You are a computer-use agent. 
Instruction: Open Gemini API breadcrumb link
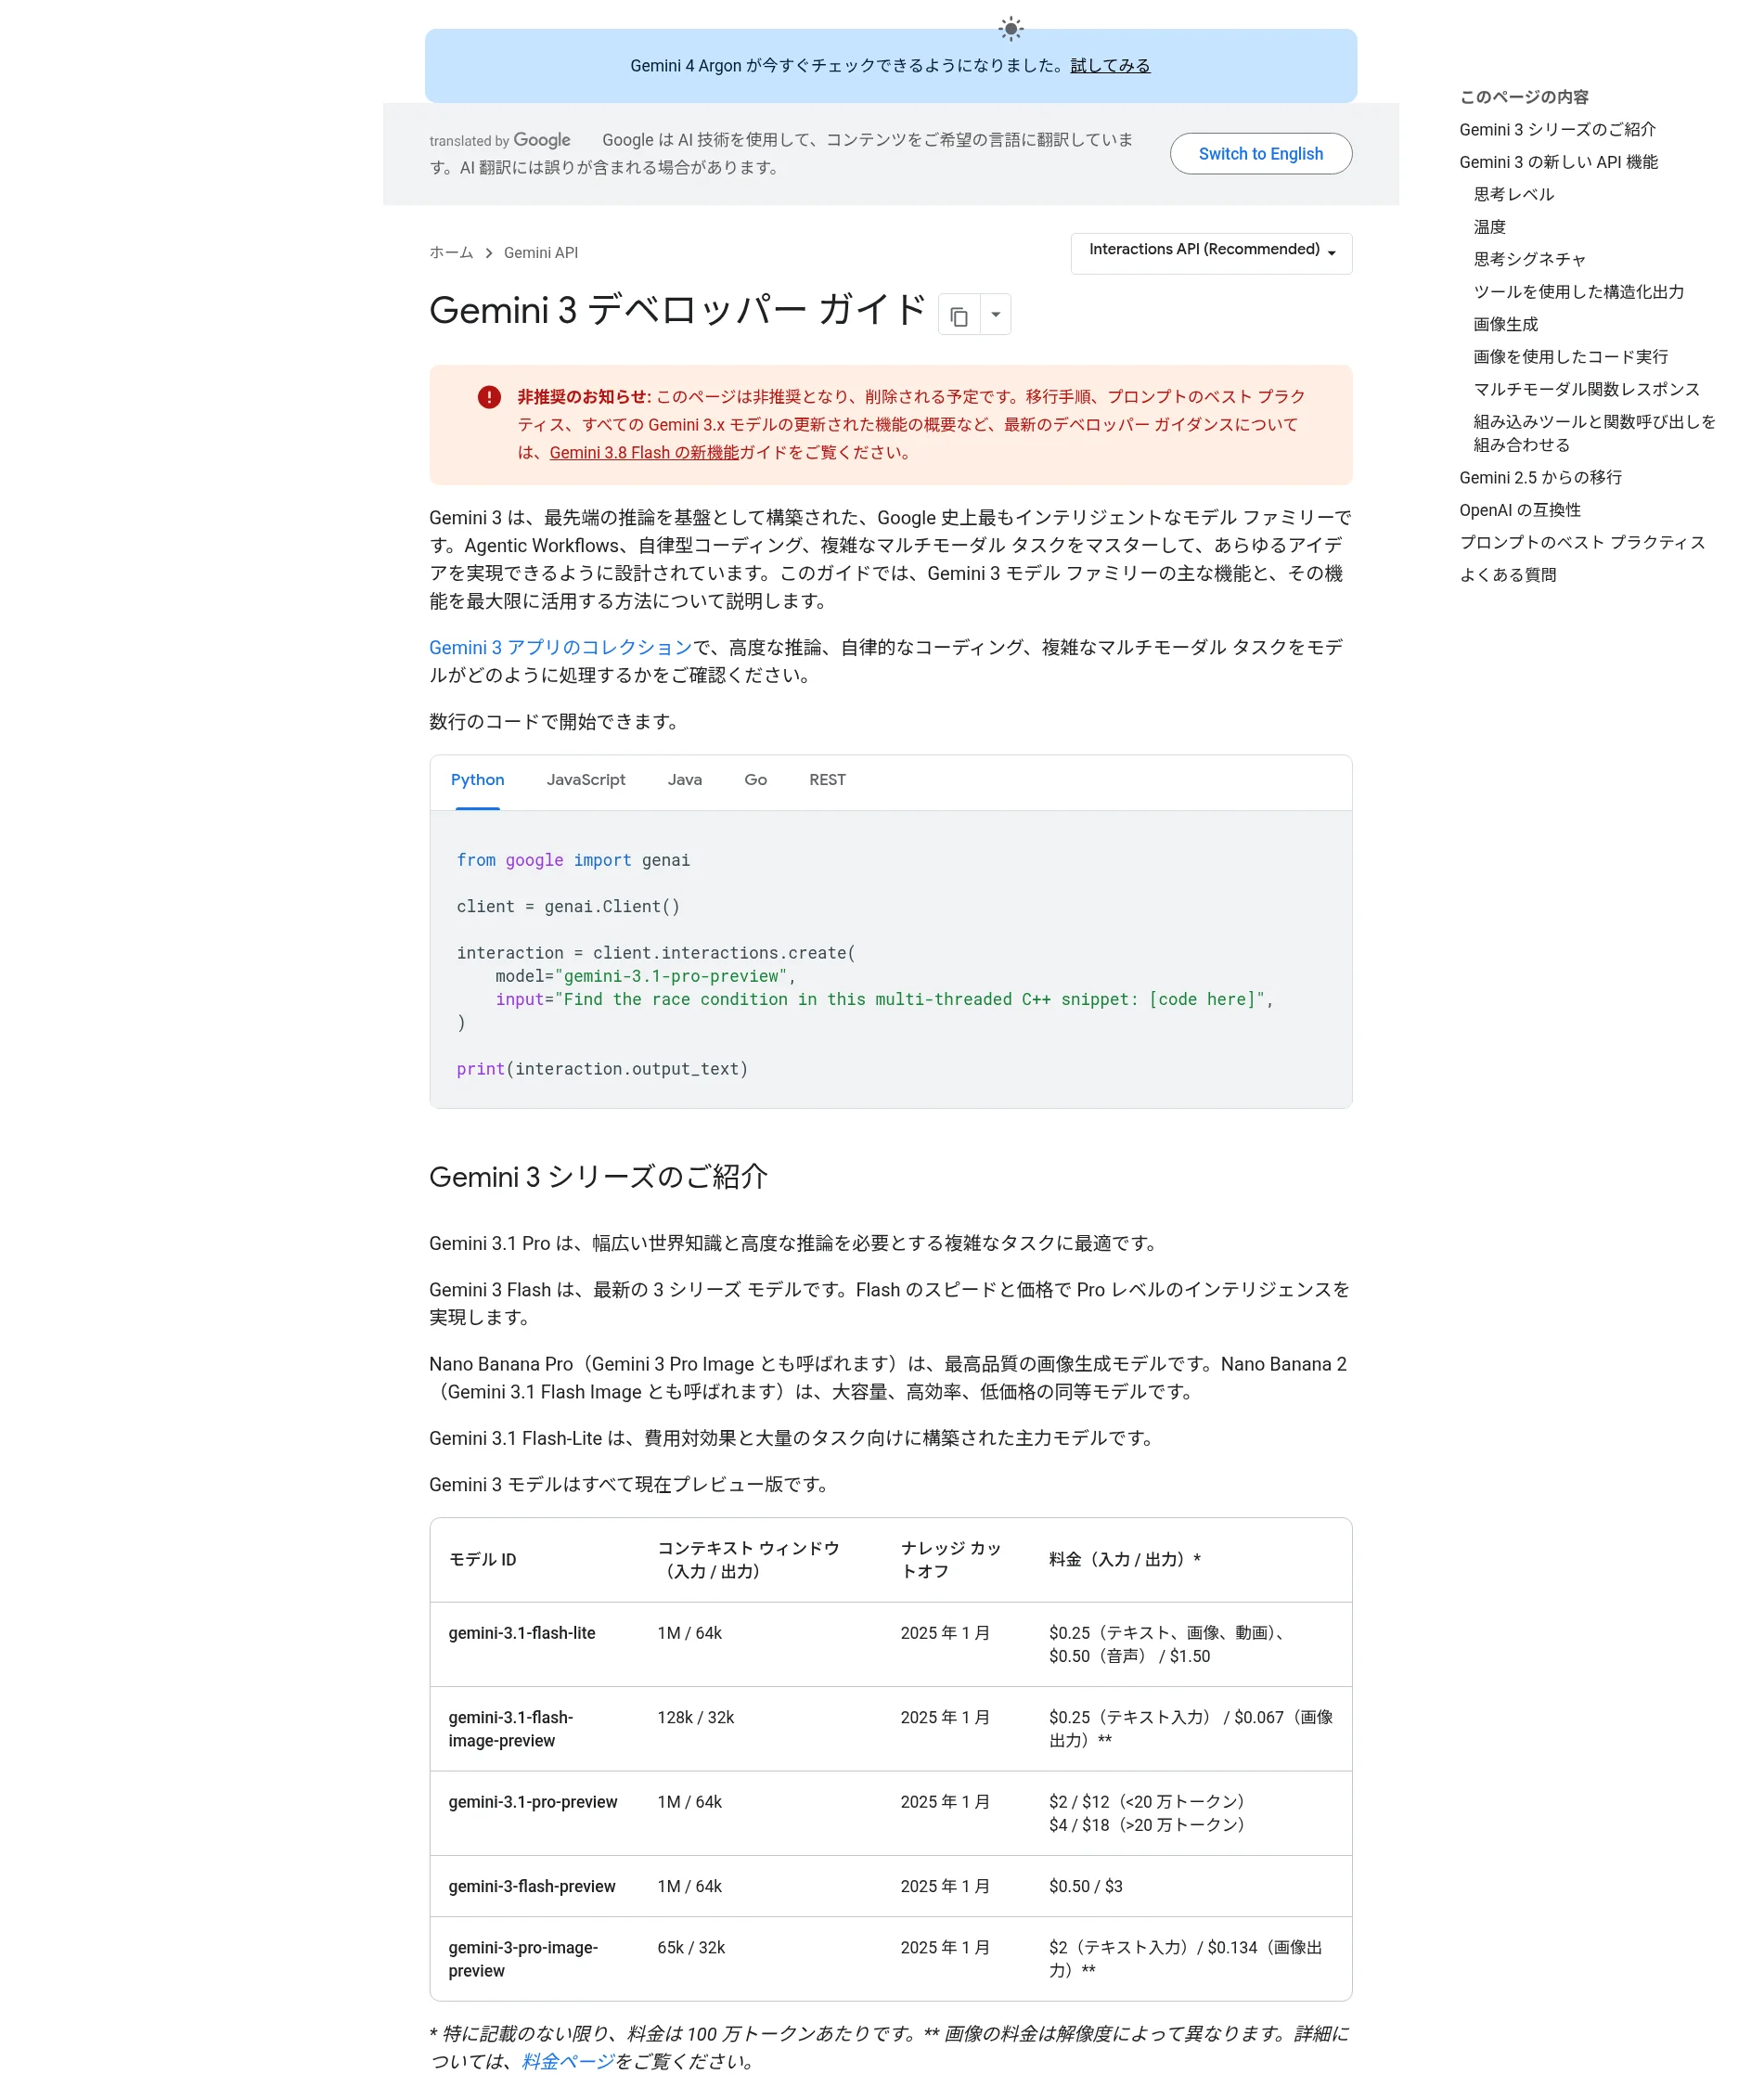pyautogui.click(x=541, y=253)
